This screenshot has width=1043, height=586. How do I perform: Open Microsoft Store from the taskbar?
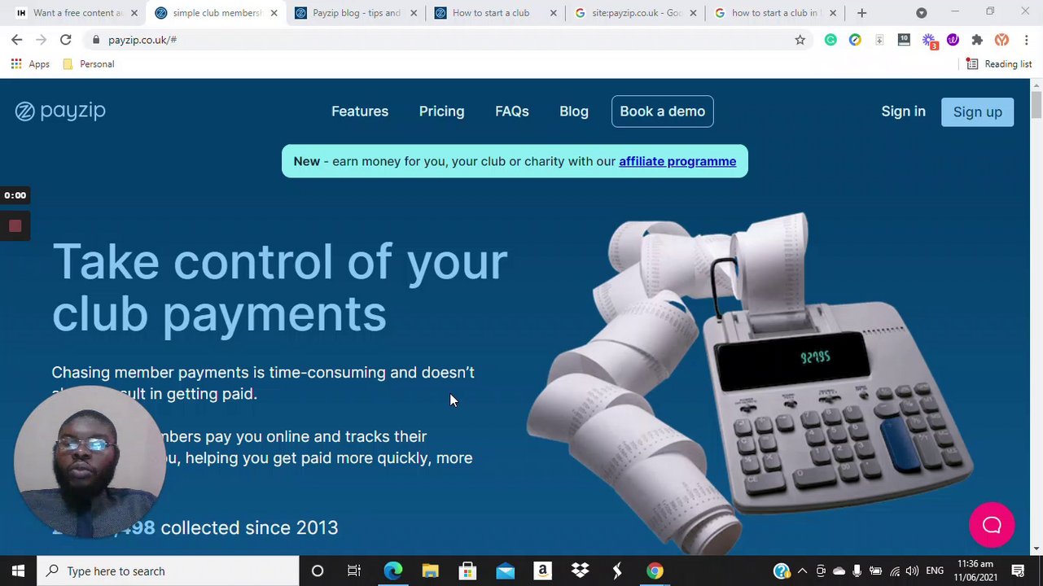coord(468,571)
